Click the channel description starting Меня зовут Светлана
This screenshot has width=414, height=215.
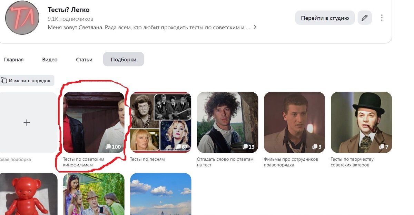[149, 27]
